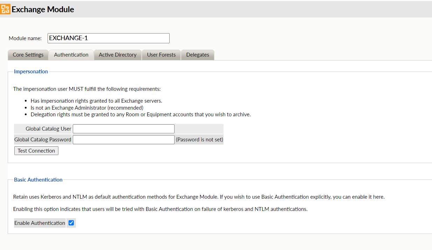Open the Active Directory tab

click(x=118, y=55)
